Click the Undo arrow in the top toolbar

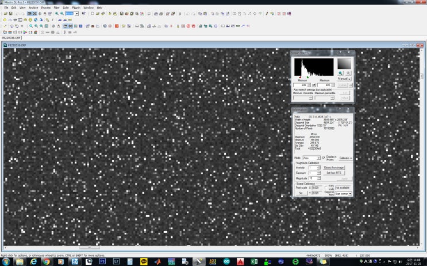click(17, 14)
